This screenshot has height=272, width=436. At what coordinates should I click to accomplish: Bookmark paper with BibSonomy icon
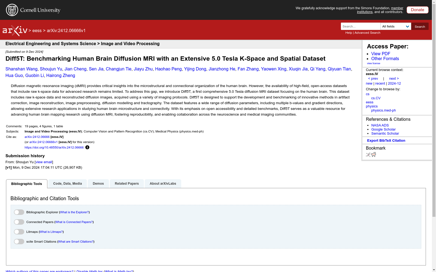coord(368,155)
